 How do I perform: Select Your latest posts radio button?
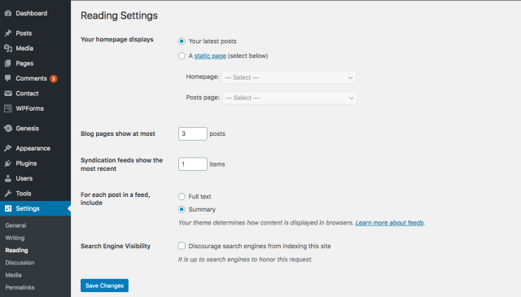(182, 41)
